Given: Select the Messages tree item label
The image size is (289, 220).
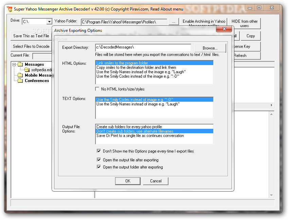Looking at the screenshot, I should click(34, 64).
